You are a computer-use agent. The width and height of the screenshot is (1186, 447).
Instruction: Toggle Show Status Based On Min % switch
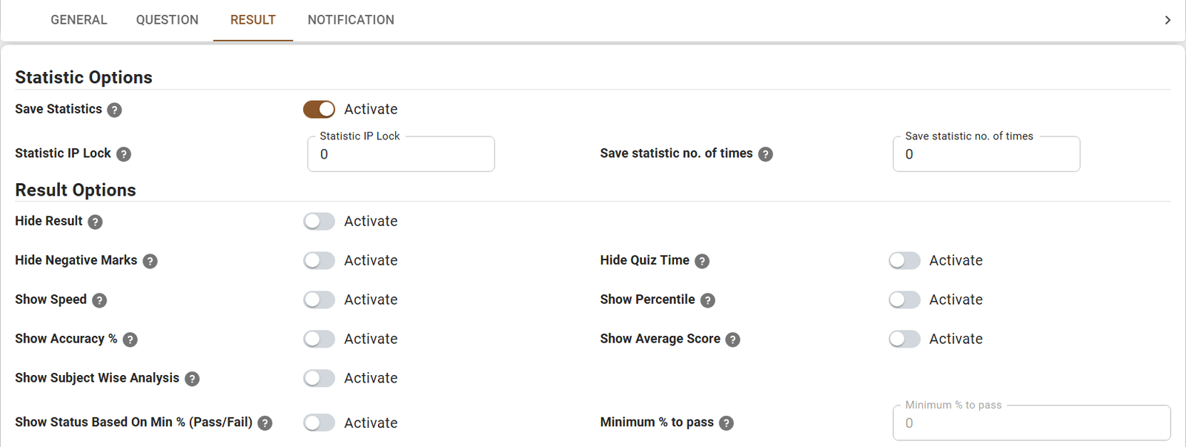(x=319, y=423)
